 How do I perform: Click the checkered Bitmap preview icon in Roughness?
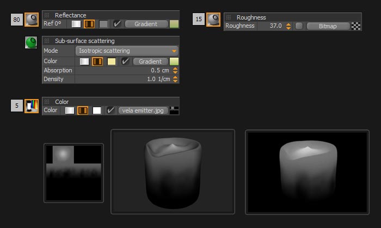tap(356, 26)
